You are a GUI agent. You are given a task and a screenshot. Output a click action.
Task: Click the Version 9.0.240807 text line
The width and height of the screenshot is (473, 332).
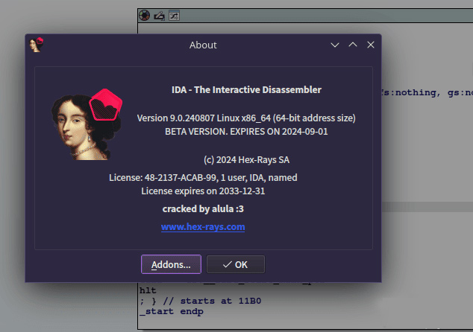[246, 118]
